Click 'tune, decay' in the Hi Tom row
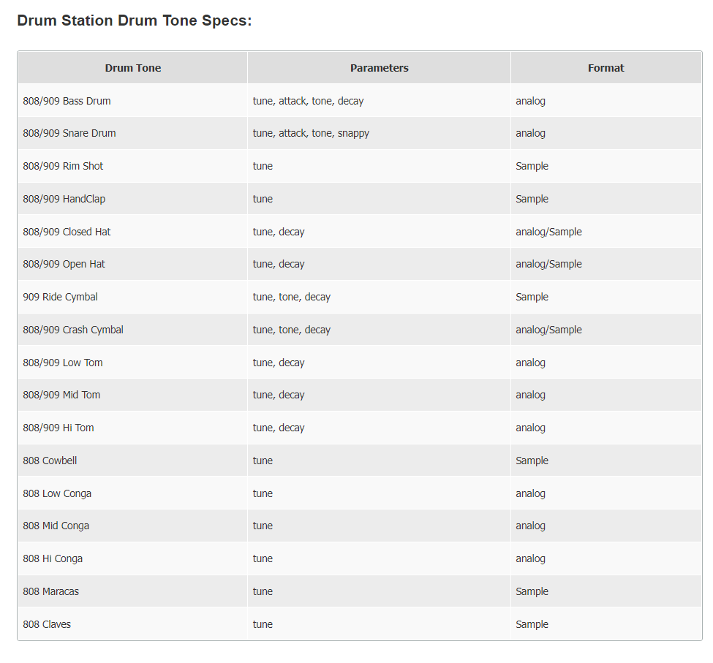Viewport: 713px width, 663px height. 380,428
